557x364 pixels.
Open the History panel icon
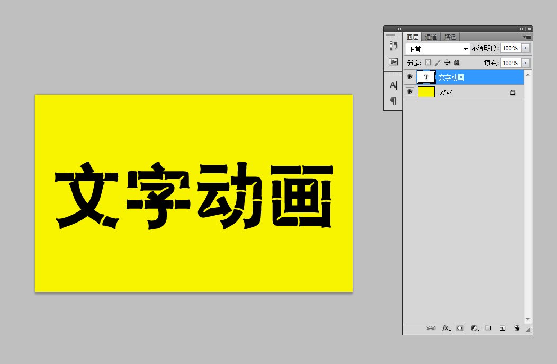[x=393, y=46]
